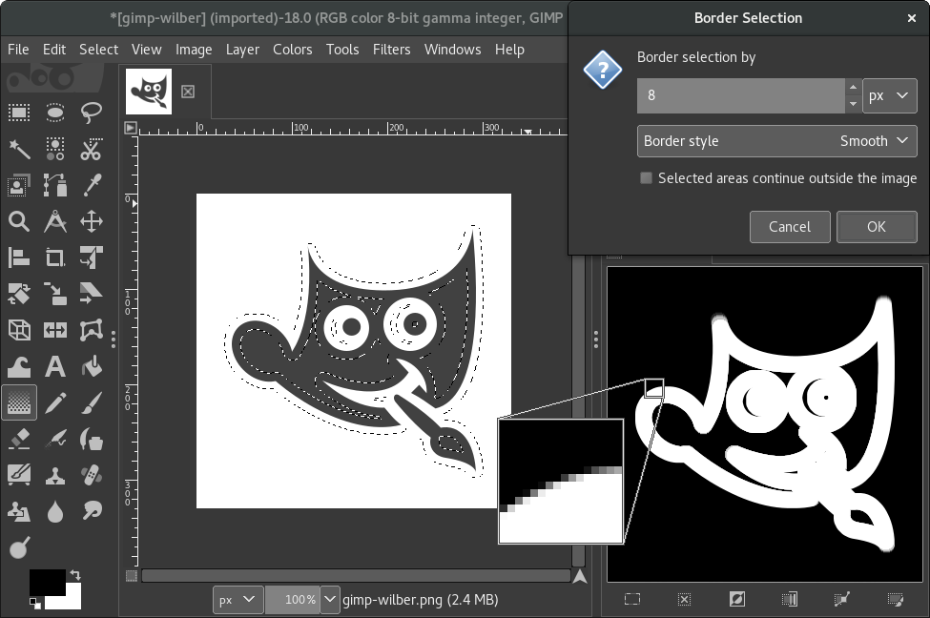Cancel the Border Selection dialog
This screenshot has height=618, width=930.
click(790, 227)
